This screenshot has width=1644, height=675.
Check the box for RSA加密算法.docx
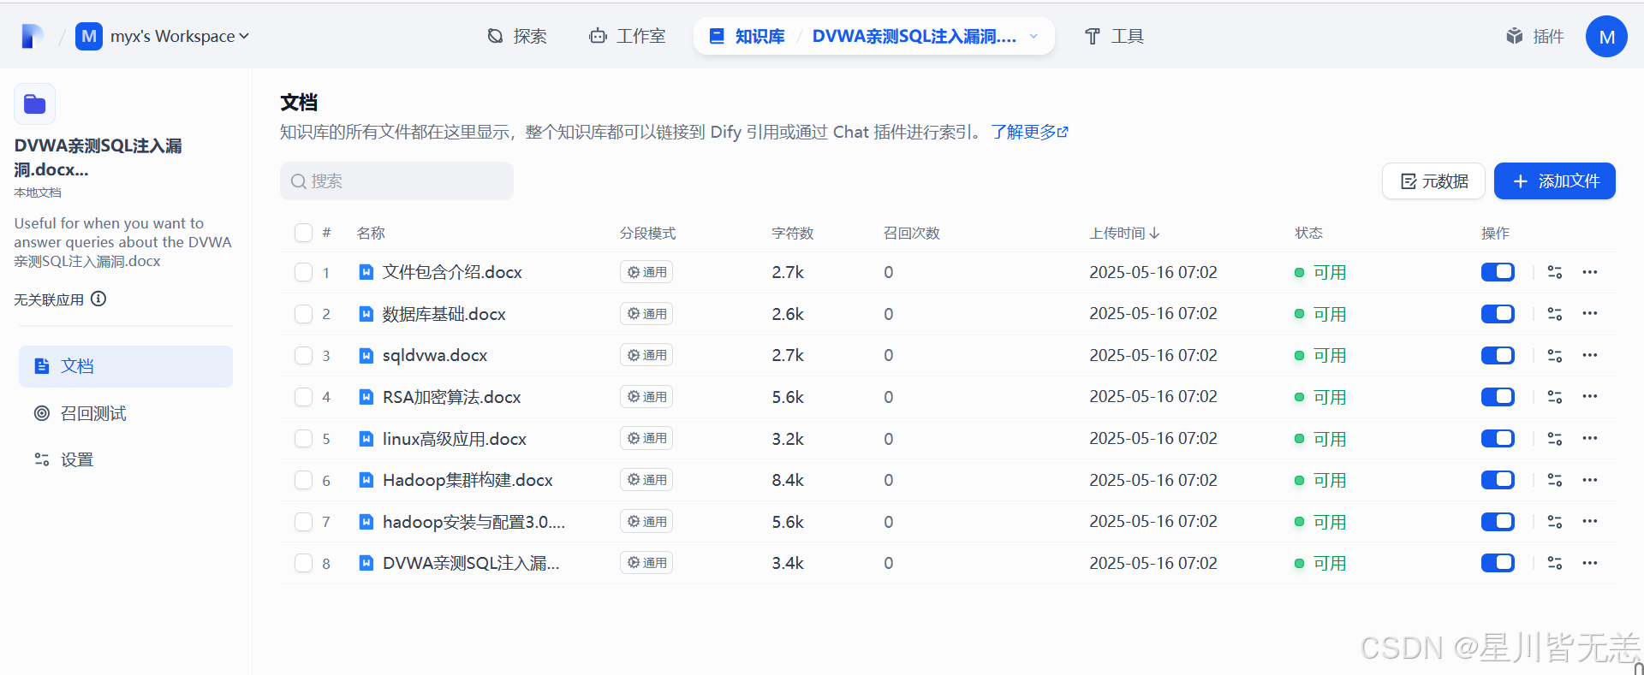[303, 397]
